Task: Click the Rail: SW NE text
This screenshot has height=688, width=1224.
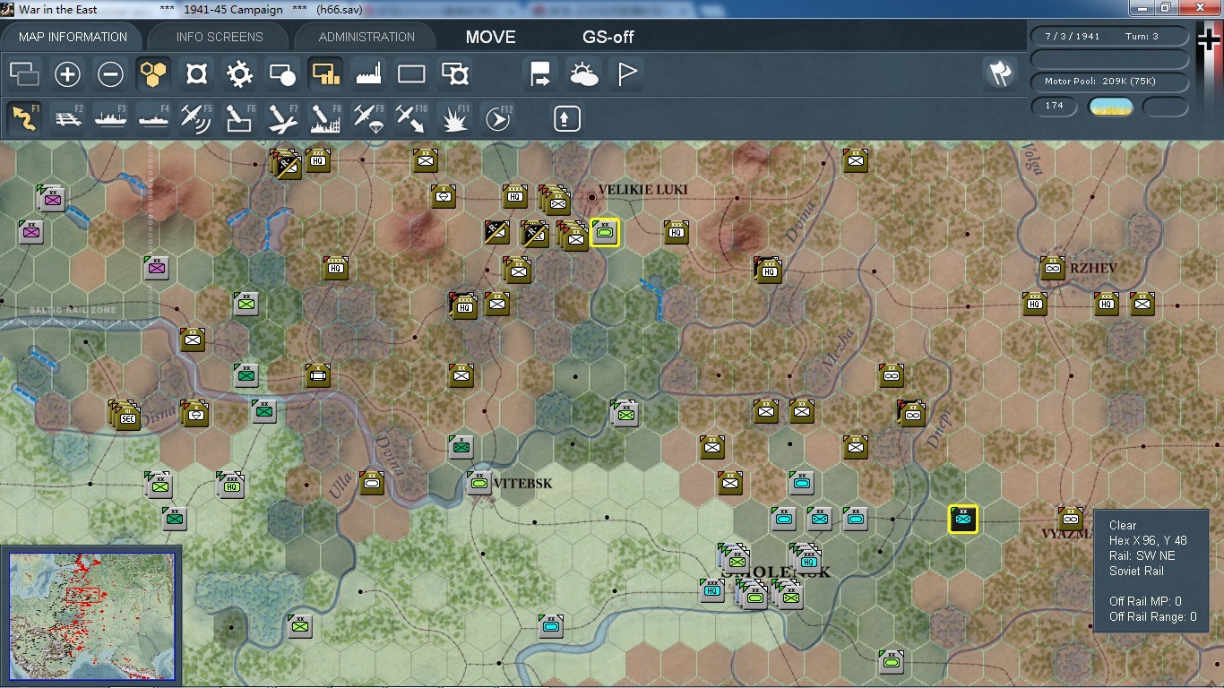Action: 1142,555
